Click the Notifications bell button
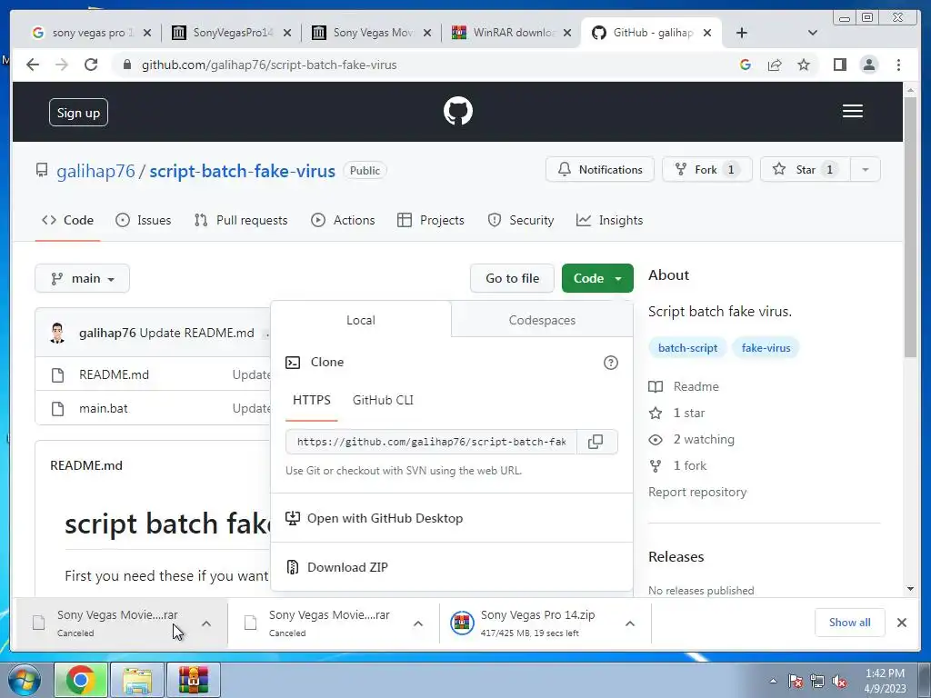931x698 pixels. (x=600, y=170)
